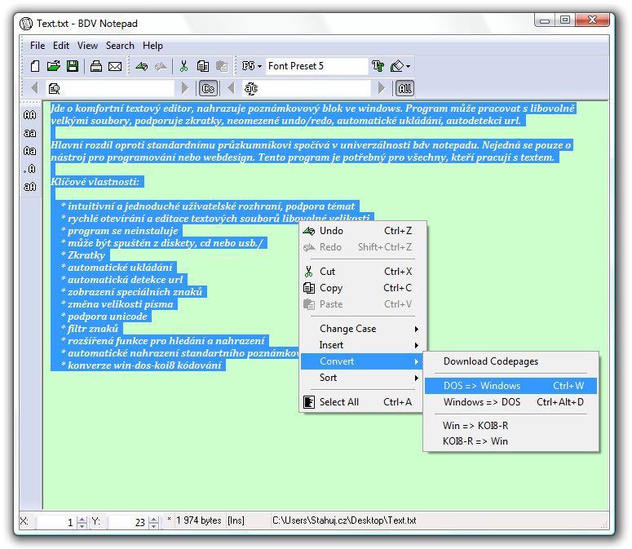Click the toolbar Paste icon

pyautogui.click(x=222, y=66)
